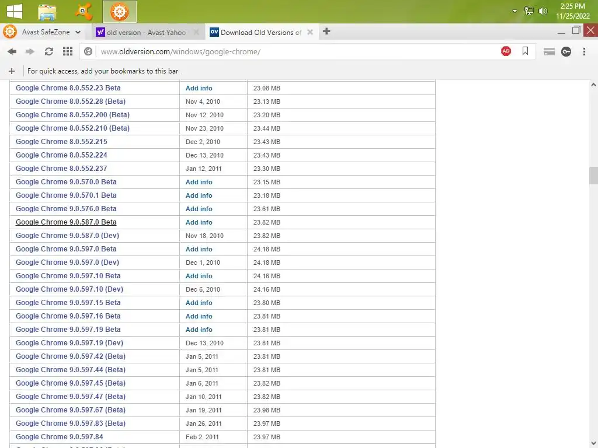The image size is (598, 448).
Task: Click the vertical scrollbar thumb
Action: (x=593, y=175)
